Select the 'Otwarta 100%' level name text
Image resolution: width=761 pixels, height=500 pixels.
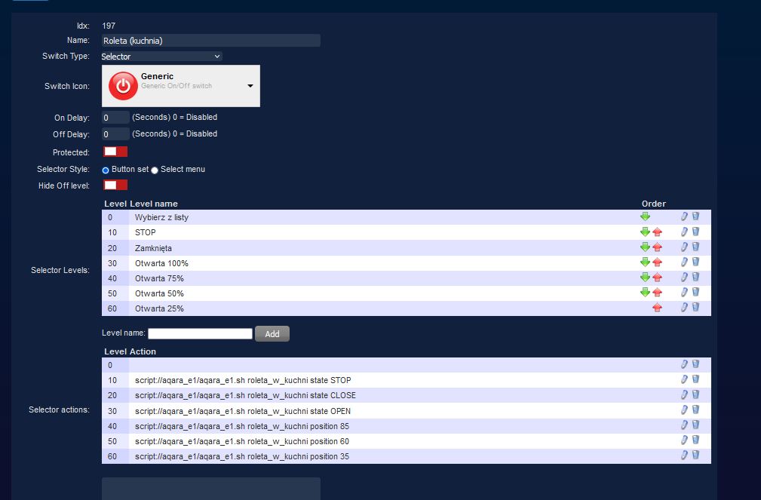tap(161, 263)
